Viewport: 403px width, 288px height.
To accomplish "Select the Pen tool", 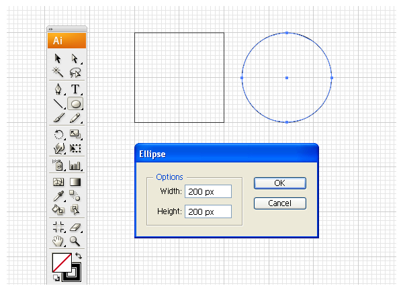I will [58, 89].
